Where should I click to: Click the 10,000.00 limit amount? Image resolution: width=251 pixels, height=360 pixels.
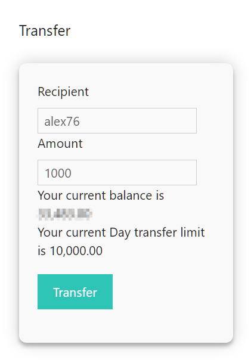click(76, 251)
